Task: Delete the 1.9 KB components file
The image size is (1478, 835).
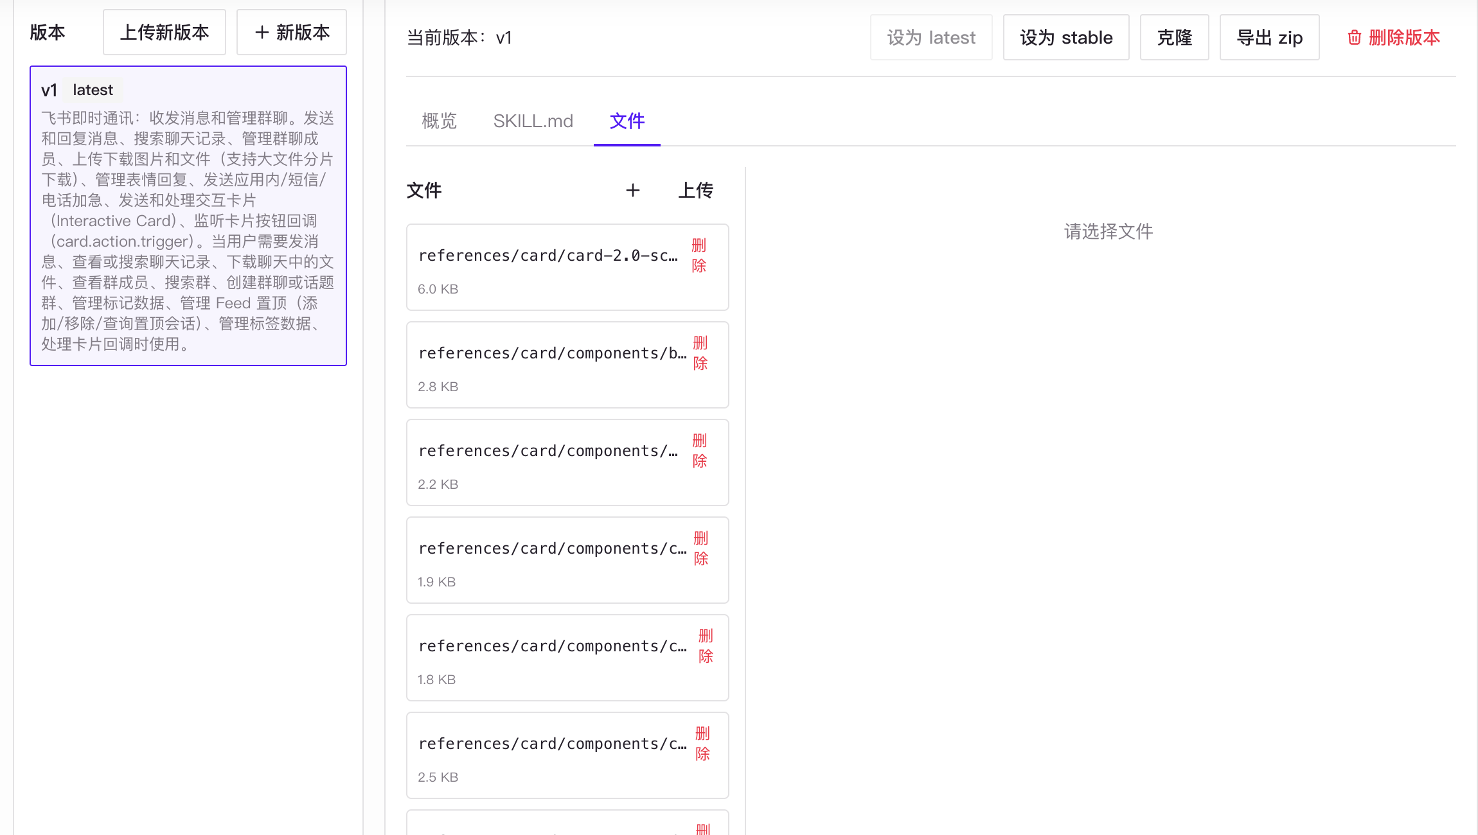Action: pyautogui.click(x=701, y=549)
